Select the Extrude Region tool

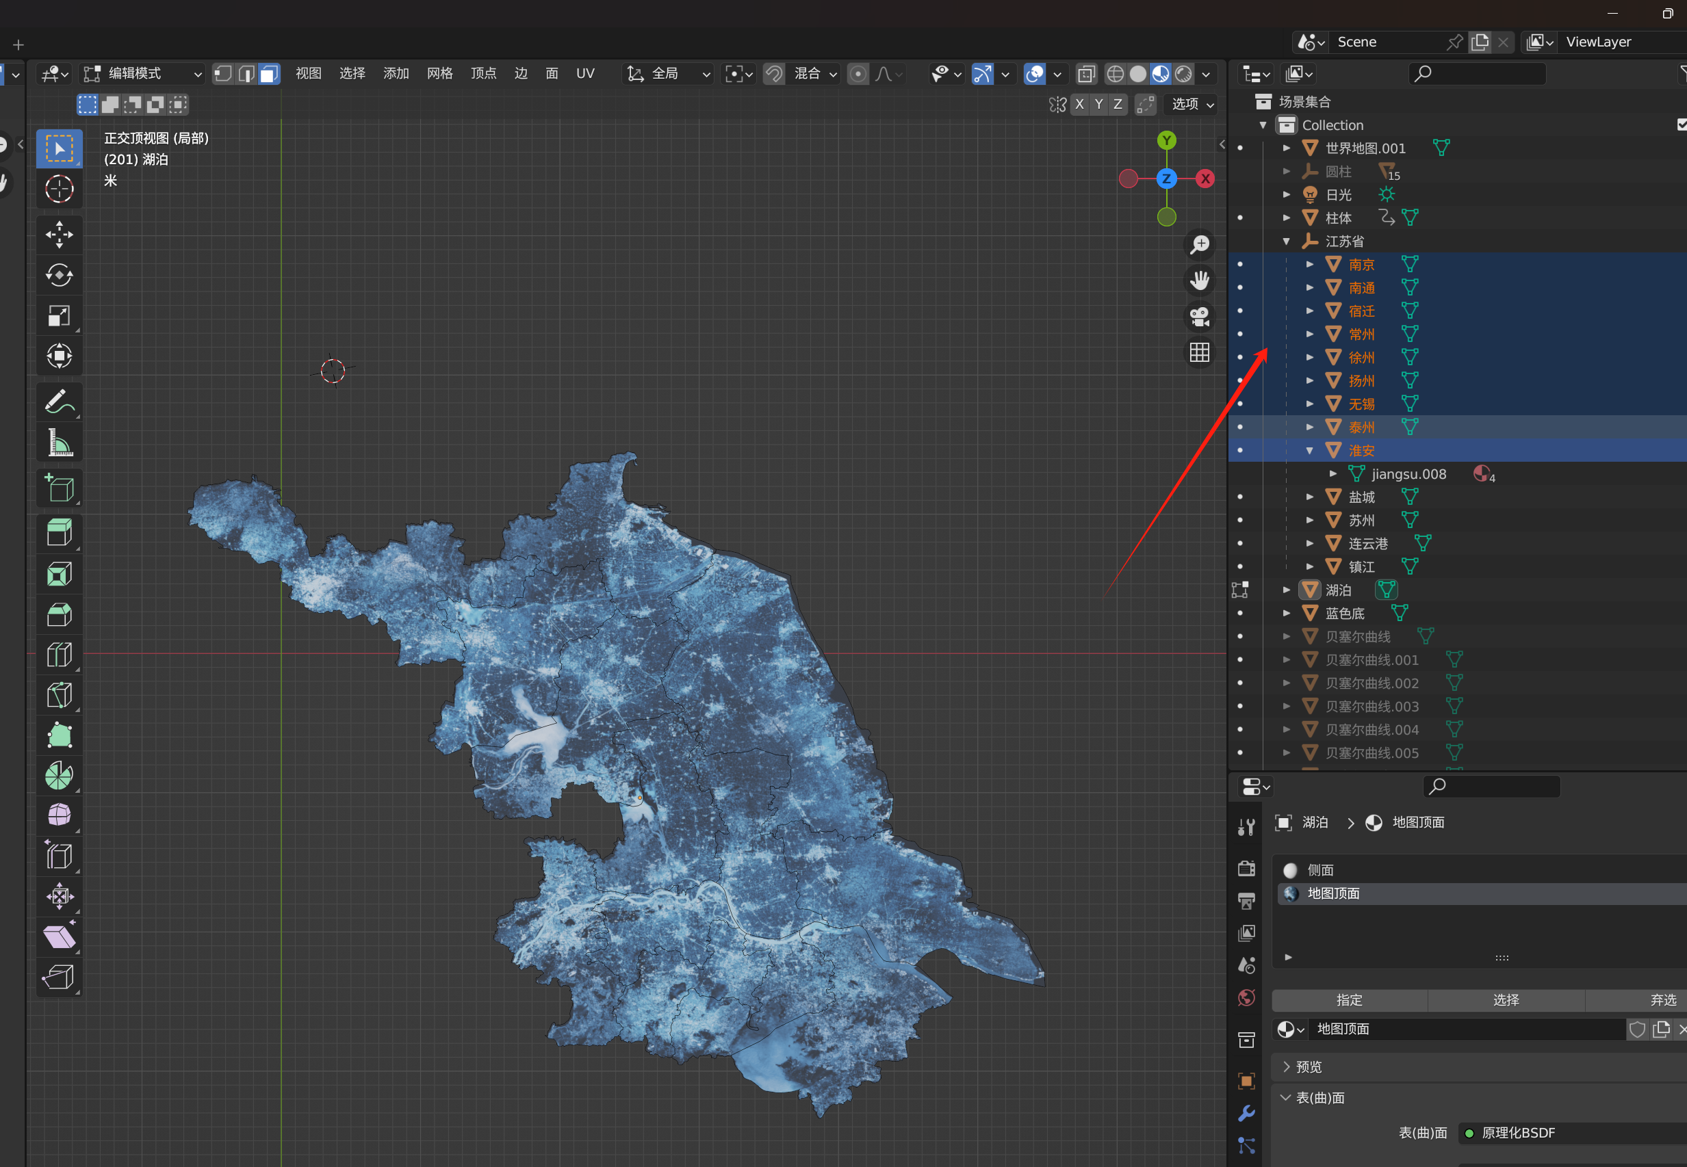tap(60, 533)
